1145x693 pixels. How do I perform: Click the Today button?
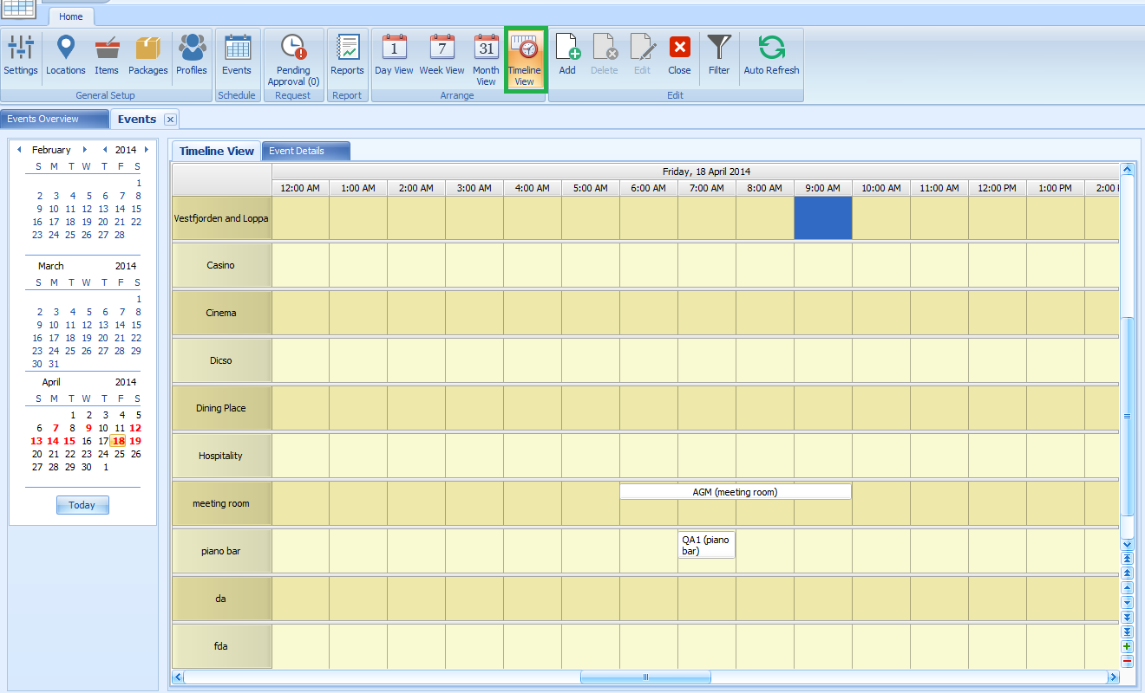pyautogui.click(x=82, y=504)
